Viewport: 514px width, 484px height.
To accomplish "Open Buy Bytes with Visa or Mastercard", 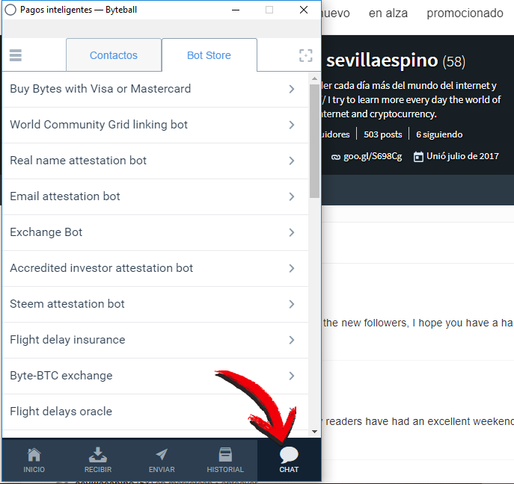I will 156,89.
